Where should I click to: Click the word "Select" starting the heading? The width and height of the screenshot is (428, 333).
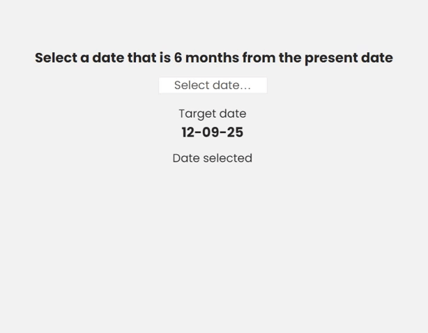point(56,58)
